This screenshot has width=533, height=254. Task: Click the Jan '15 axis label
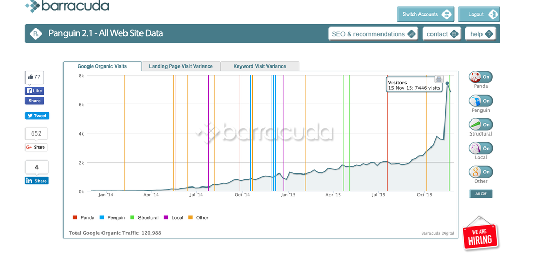coord(288,195)
